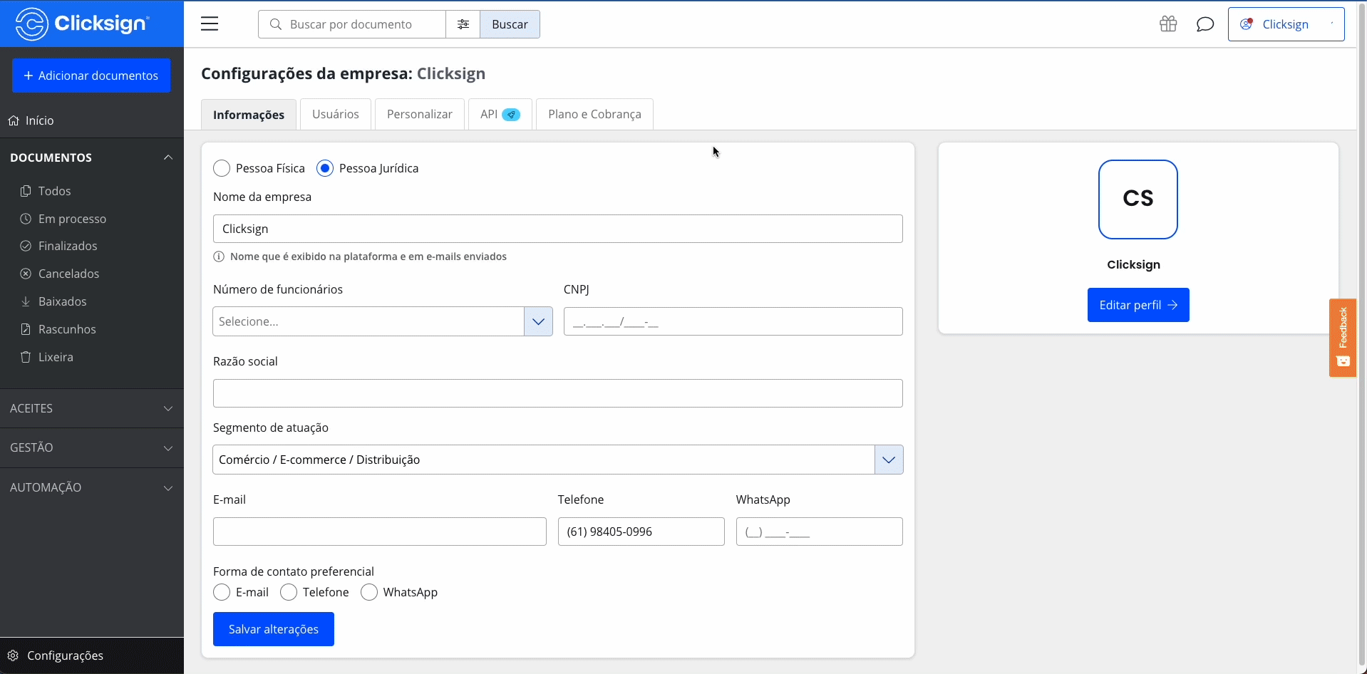Click the check-circle icon for Finalizados
1367x674 pixels.
tap(26, 246)
